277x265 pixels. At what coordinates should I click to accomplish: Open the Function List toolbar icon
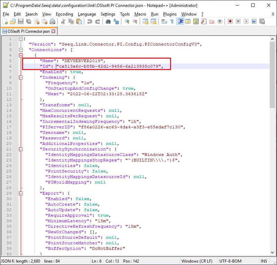click(204, 21)
